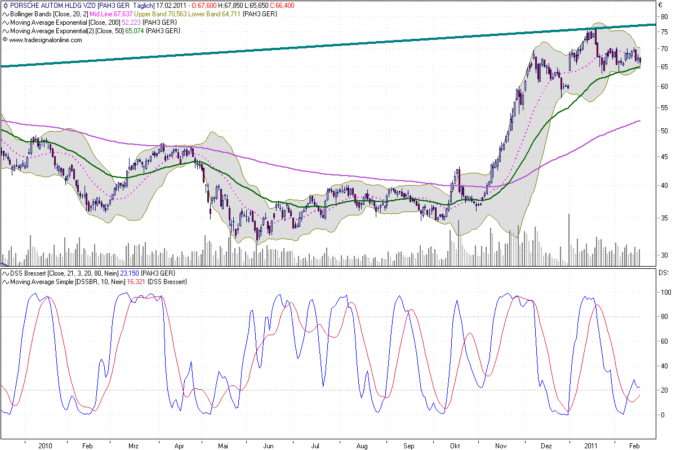Click the wave icon beside DSS Bressert
This screenshot has height=450, width=676.
(x=6, y=273)
